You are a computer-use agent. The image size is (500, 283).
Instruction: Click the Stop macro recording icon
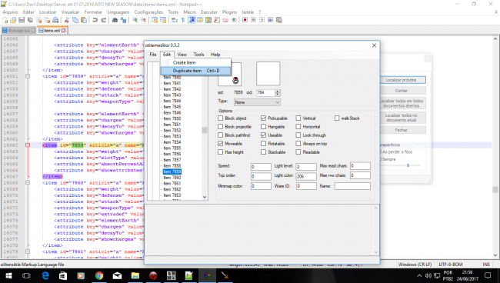pos(254,20)
